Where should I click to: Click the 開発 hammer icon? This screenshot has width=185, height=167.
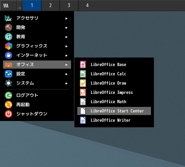click(x=9, y=27)
